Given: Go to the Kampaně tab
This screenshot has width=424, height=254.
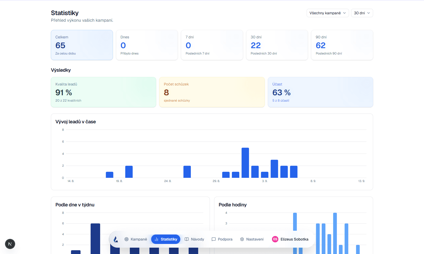Looking at the screenshot, I should click(136, 239).
